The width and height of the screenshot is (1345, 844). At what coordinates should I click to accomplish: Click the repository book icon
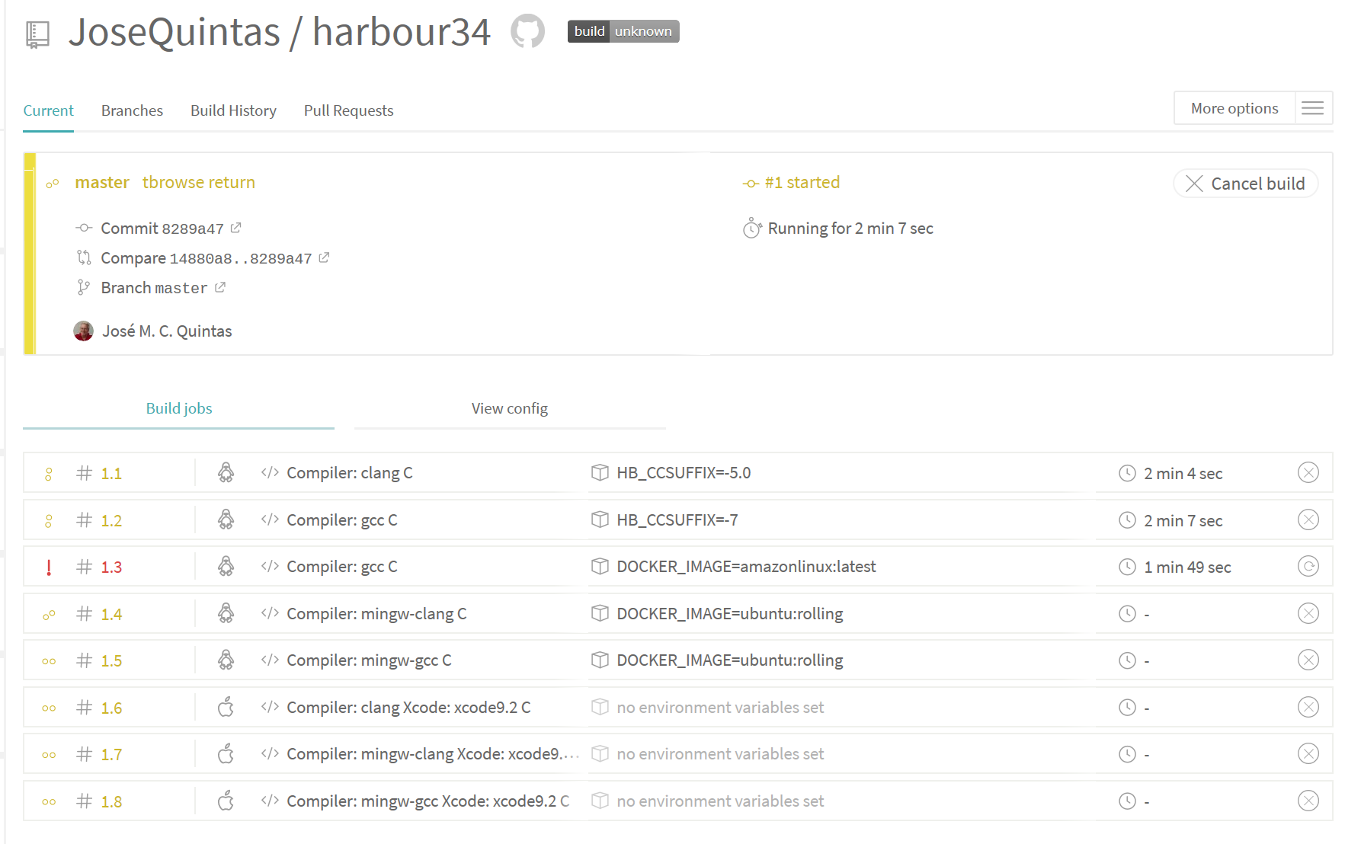pos(37,34)
